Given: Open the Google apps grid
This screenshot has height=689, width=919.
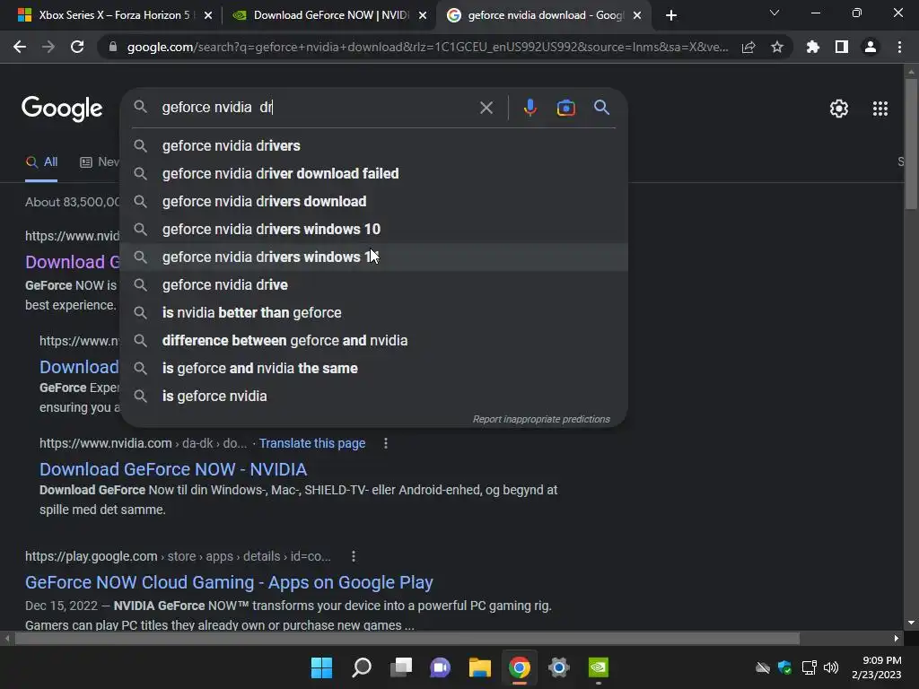Looking at the screenshot, I should 880,109.
